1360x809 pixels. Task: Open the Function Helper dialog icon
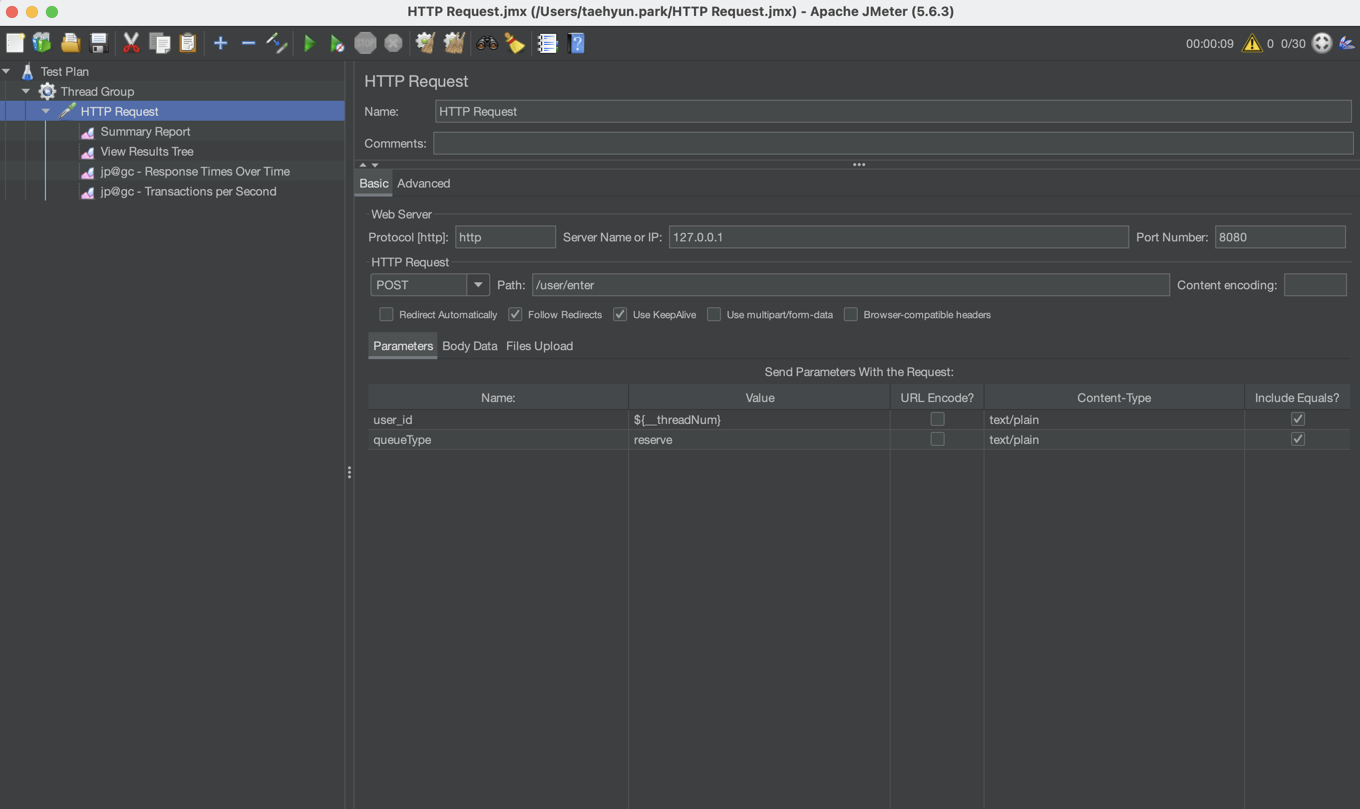(547, 43)
